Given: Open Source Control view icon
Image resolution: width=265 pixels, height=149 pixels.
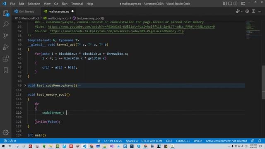Looking at the screenshot, I should tap(5, 36).
